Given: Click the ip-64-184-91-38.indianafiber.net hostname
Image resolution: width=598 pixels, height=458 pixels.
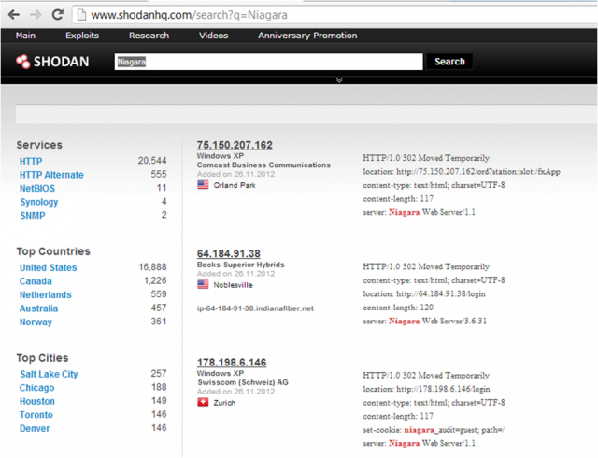Looking at the screenshot, I should [255, 308].
